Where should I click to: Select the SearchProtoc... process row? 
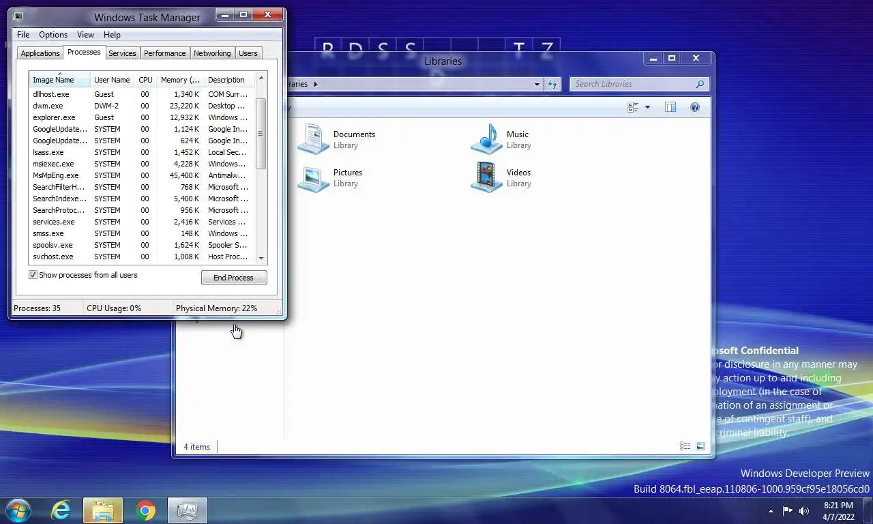point(142,210)
